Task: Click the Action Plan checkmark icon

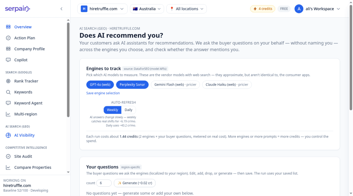Action: pos(8,38)
